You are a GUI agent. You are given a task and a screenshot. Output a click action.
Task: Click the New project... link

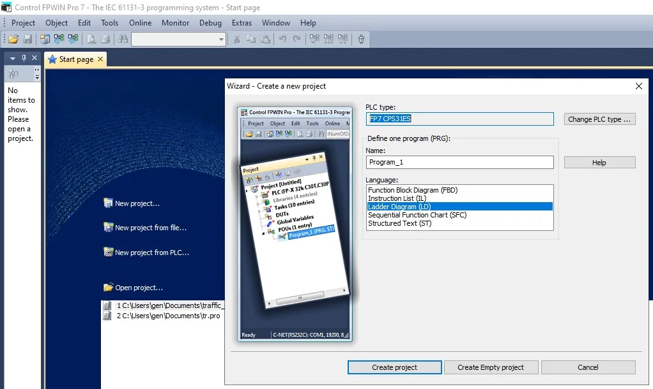pos(132,203)
